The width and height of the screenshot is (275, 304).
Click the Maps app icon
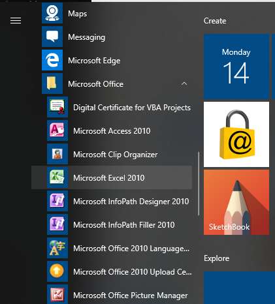pos(52,13)
